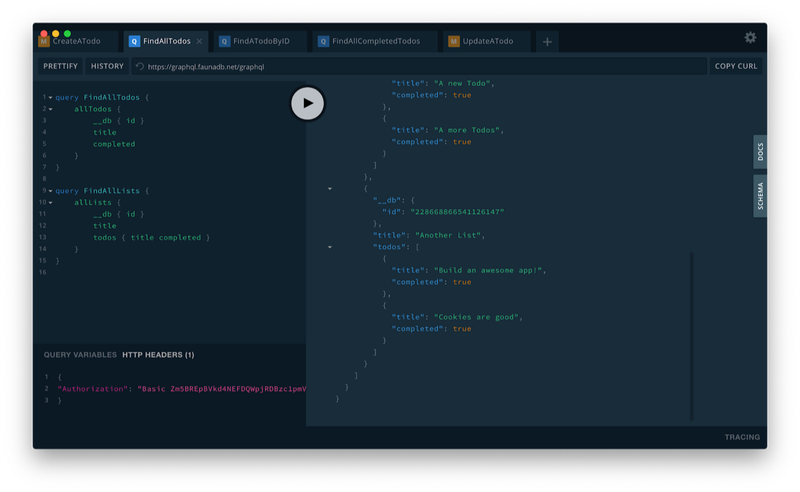Click the GraphQL endpoint URL field
This screenshot has width=800, height=492.
pyautogui.click(x=418, y=66)
